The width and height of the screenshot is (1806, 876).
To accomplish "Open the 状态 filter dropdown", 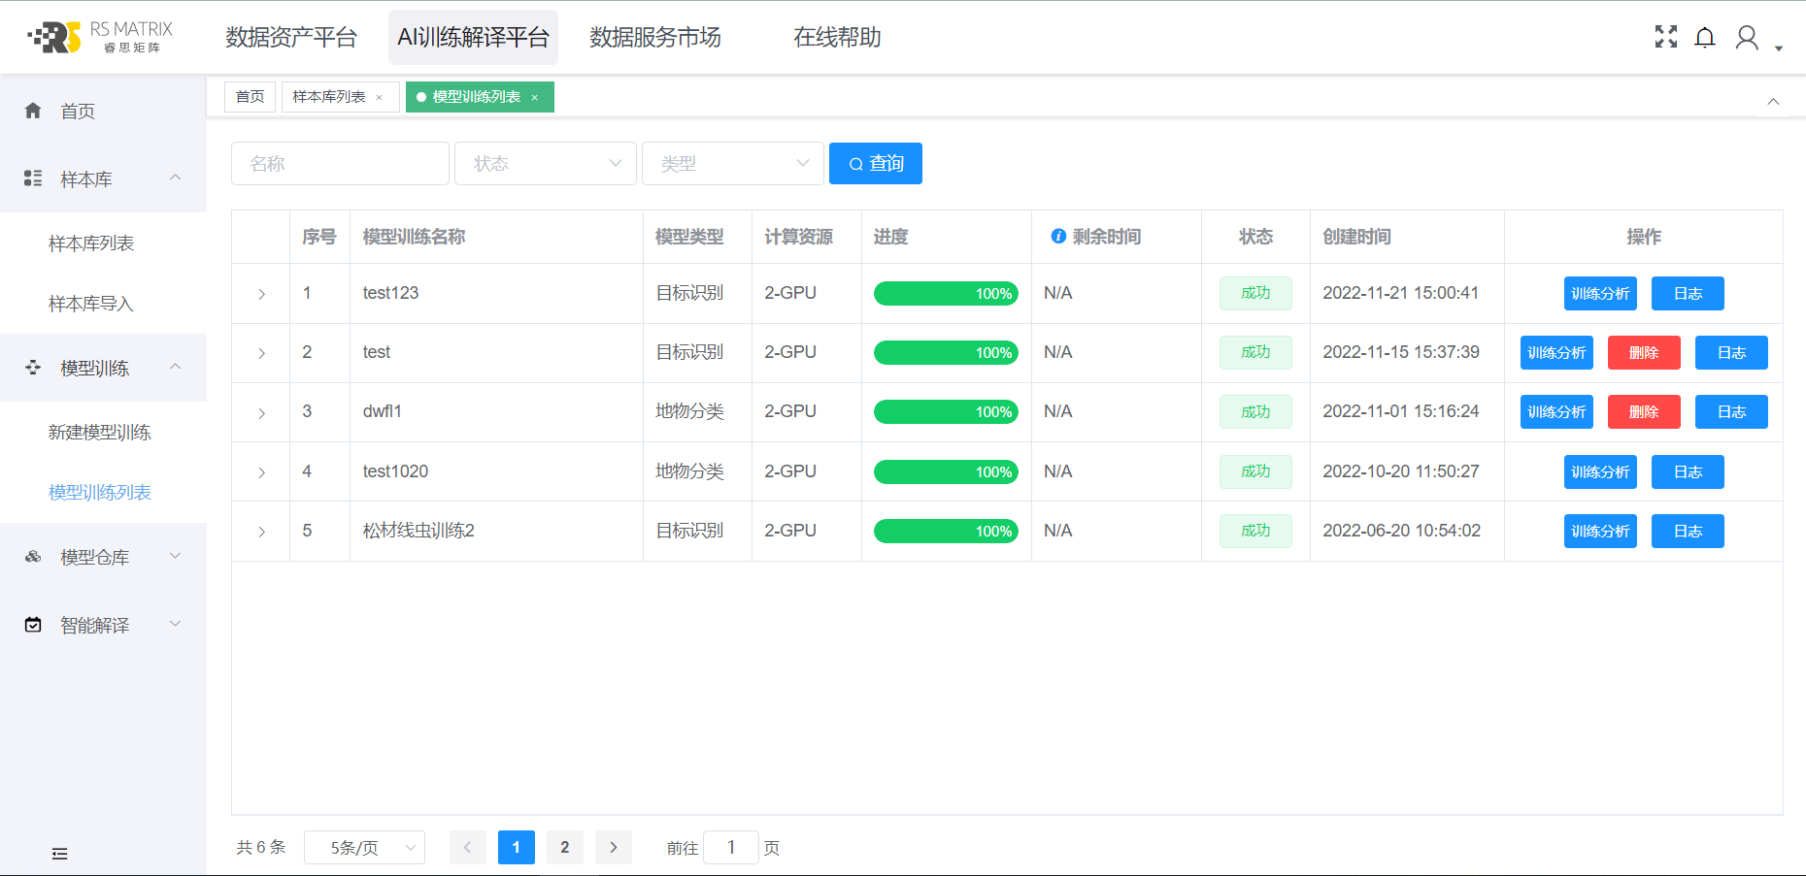I will click(x=545, y=163).
